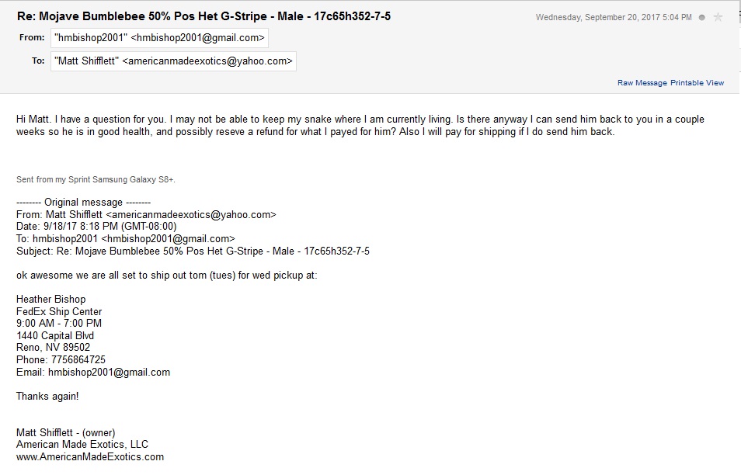Click americanmadeexotics@yahoo.com in quoted From line

pyautogui.click(x=191, y=215)
